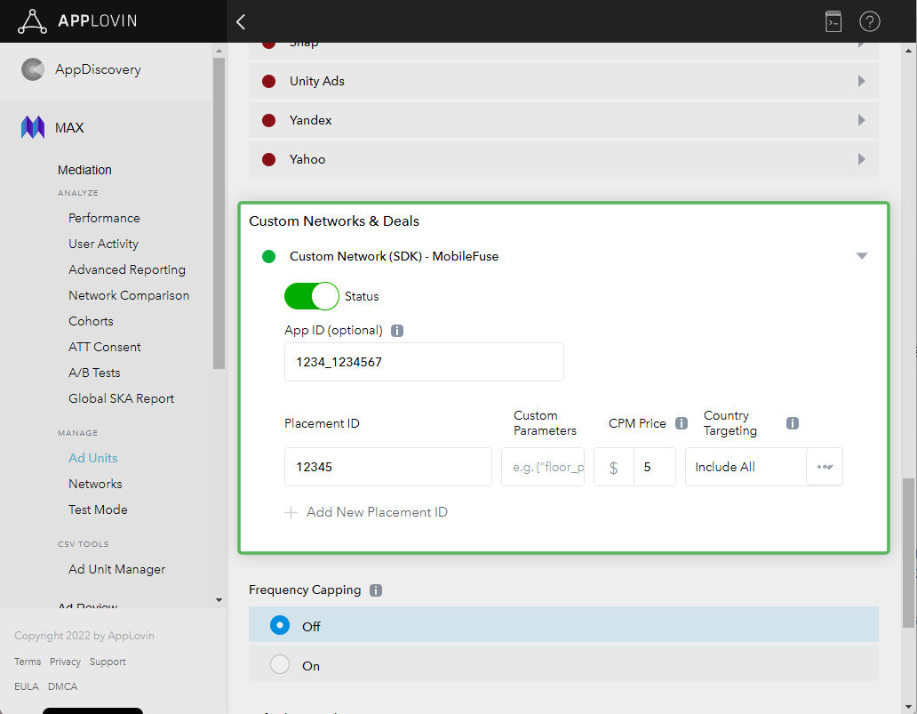The height and width of the screenshot is (714, 917).
Task: Click the AppLovin logo icon
Action: click(32, 21)
